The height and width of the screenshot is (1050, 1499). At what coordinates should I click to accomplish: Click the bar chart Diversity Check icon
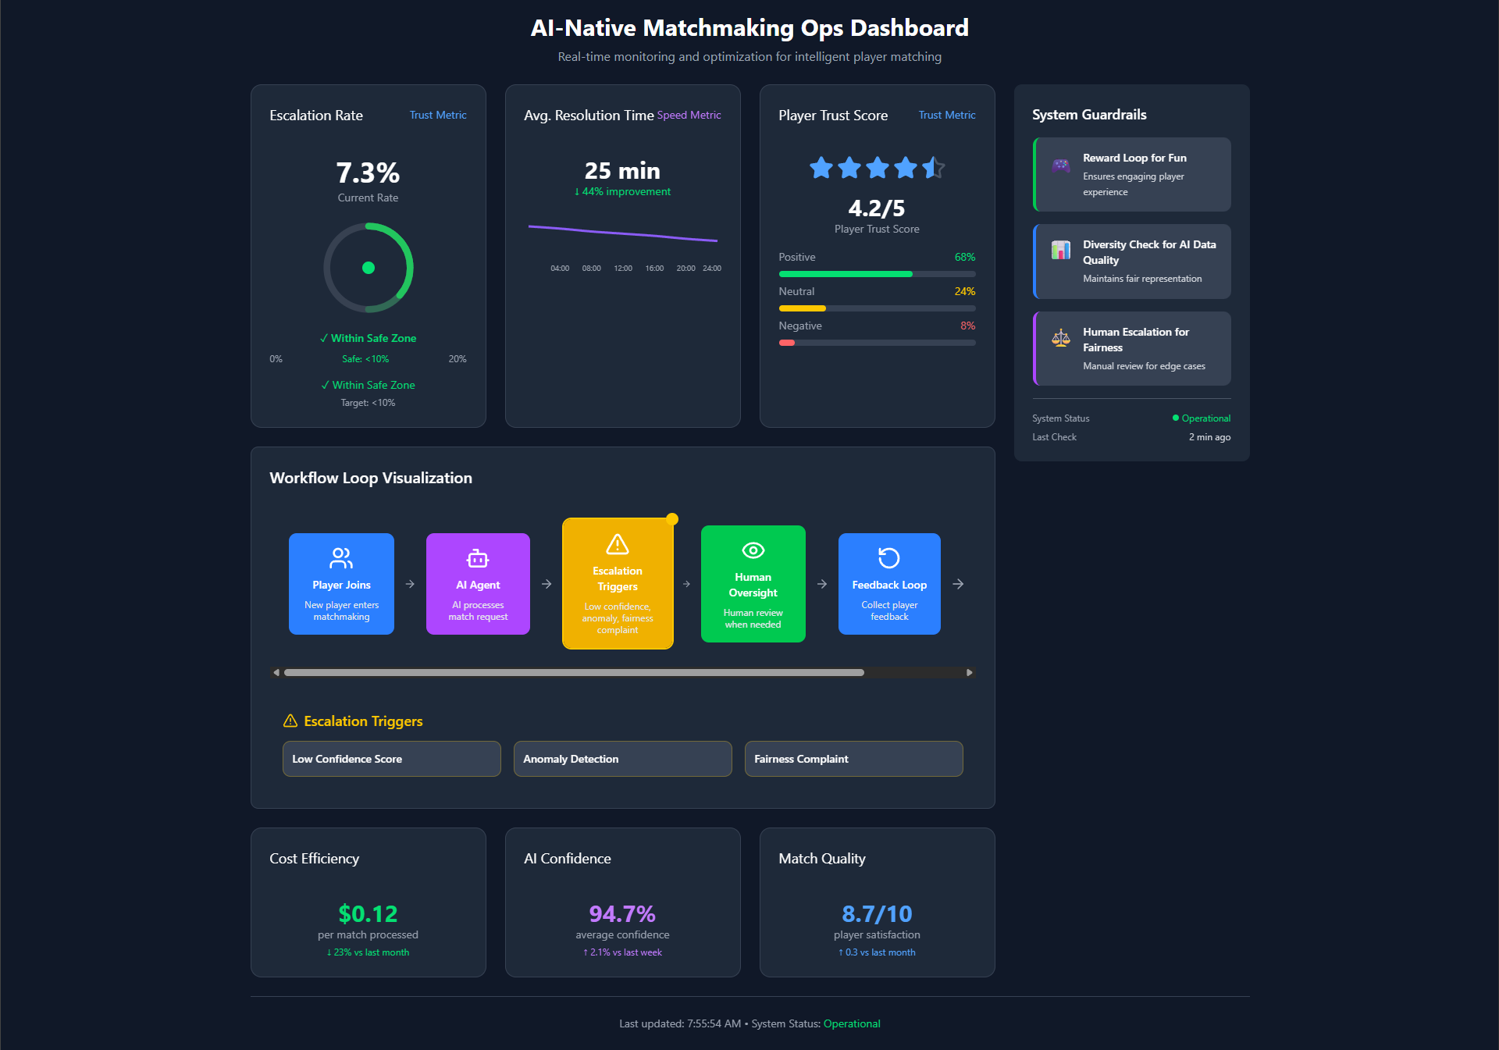click(1060, 250)
